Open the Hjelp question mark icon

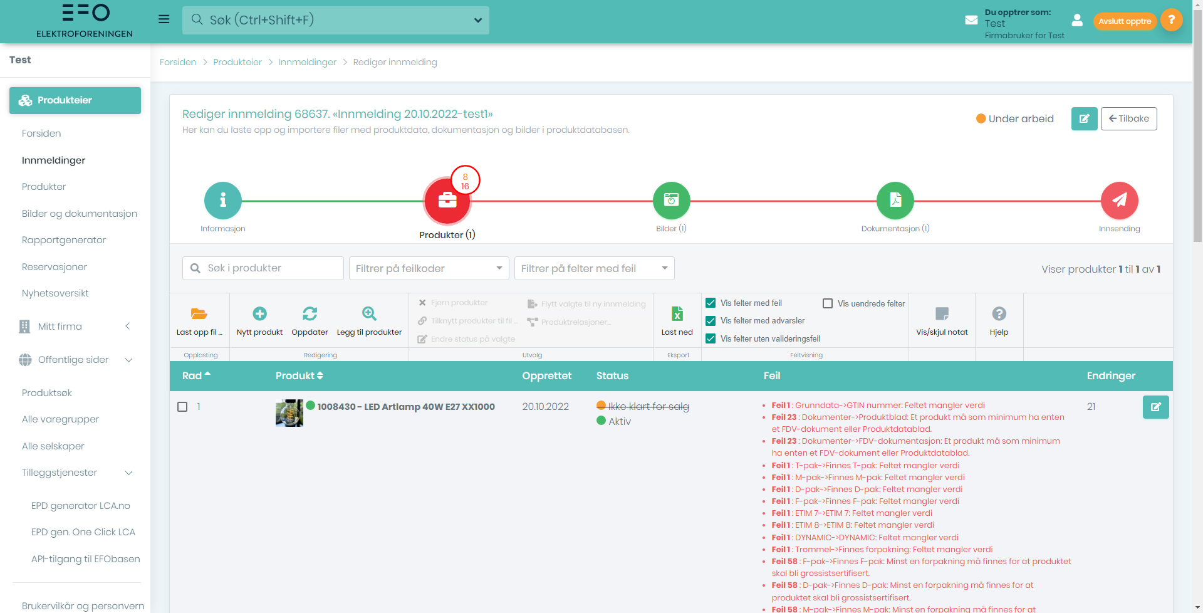pos(999,314)
